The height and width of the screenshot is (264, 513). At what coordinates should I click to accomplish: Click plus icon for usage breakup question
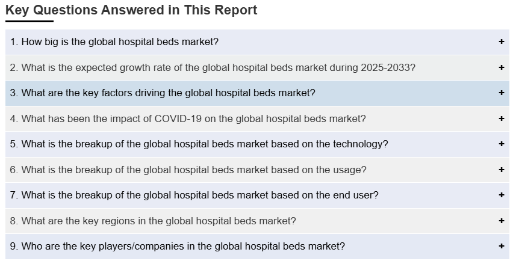(501, 170)
